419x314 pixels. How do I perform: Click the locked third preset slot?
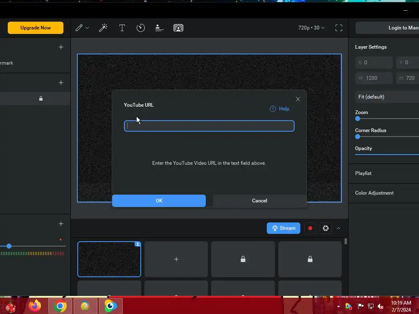(x=243, y=259)
